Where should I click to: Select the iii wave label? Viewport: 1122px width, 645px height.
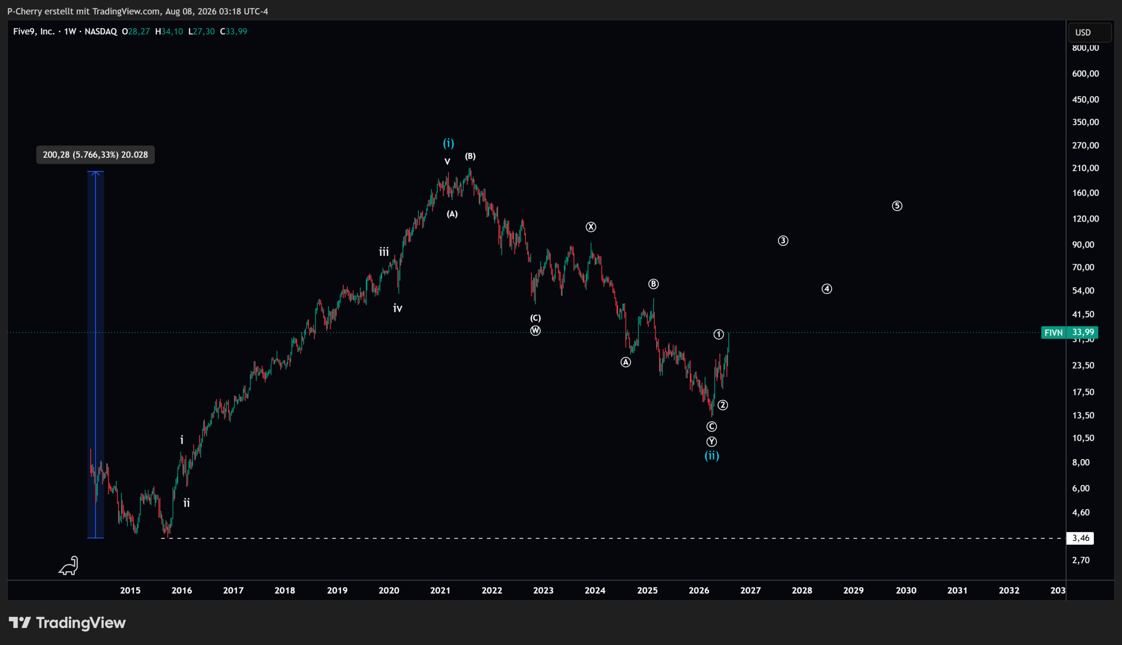point(384,252)
